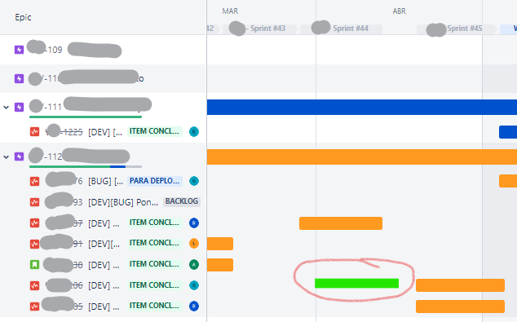The width and height of the screenshot is (517, 322).
Task: Select the Sprint #43 marker in the timeline header
Action: tap(260, 29)
